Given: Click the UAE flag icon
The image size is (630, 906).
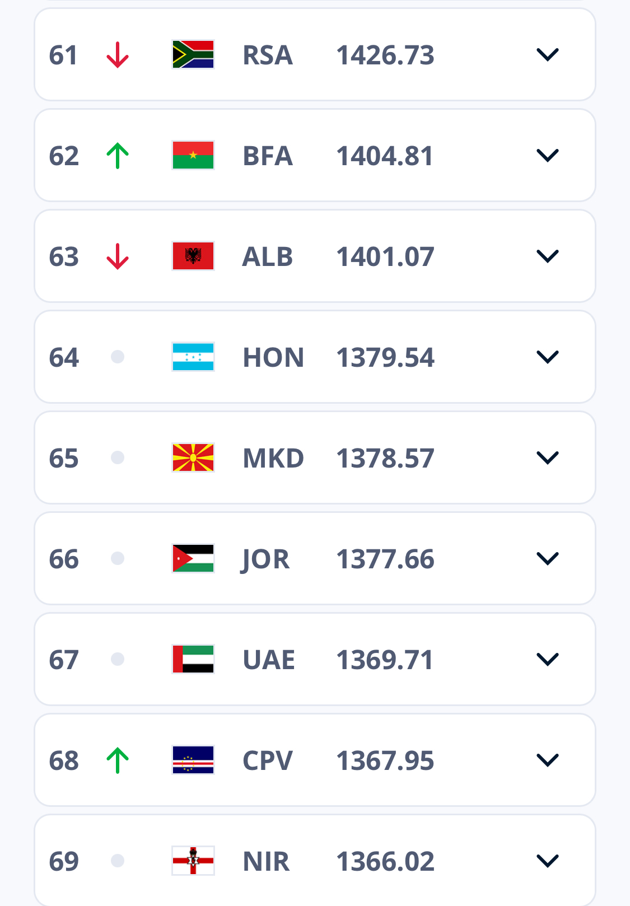Looking at the screenshot, I should click(193, 659).
